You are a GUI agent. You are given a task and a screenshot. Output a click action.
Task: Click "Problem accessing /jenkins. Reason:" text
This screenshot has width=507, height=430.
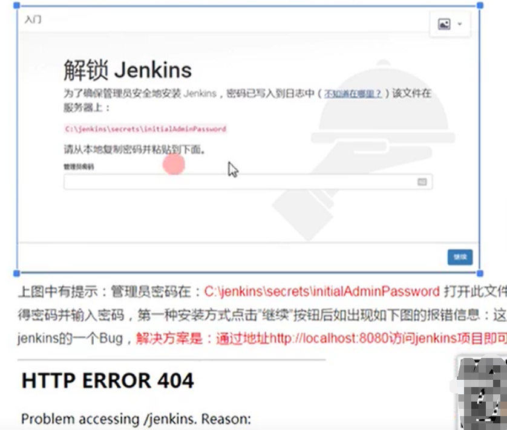tap(136, 419)
